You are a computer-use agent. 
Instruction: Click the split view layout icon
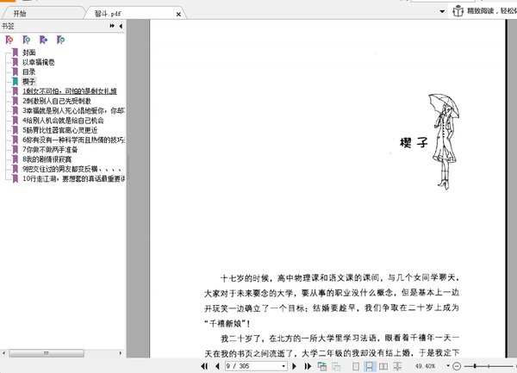pyautogui.click(x=397, y=366)
